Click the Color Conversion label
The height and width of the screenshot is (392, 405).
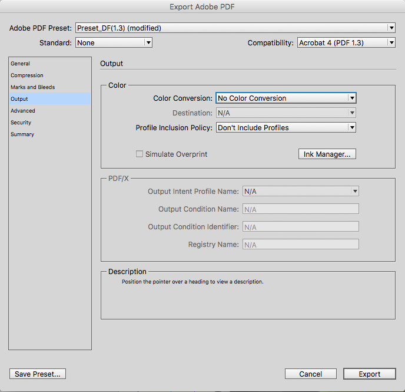pyautogui.click(x=182, y=98)
